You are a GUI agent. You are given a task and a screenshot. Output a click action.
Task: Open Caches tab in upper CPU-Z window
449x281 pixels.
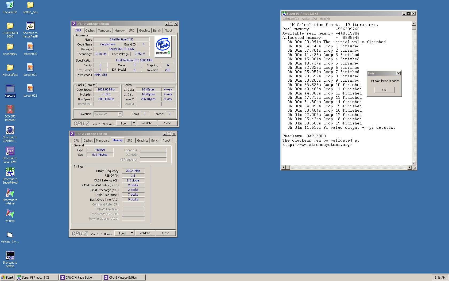[x=90, y=31]
